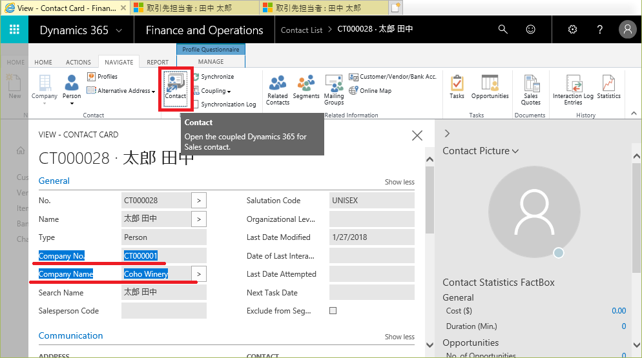Switch to the ACTIONS ribbon tab
This screenshot has height=358, width=642.
pyautogui.click(x=78, y=62)
